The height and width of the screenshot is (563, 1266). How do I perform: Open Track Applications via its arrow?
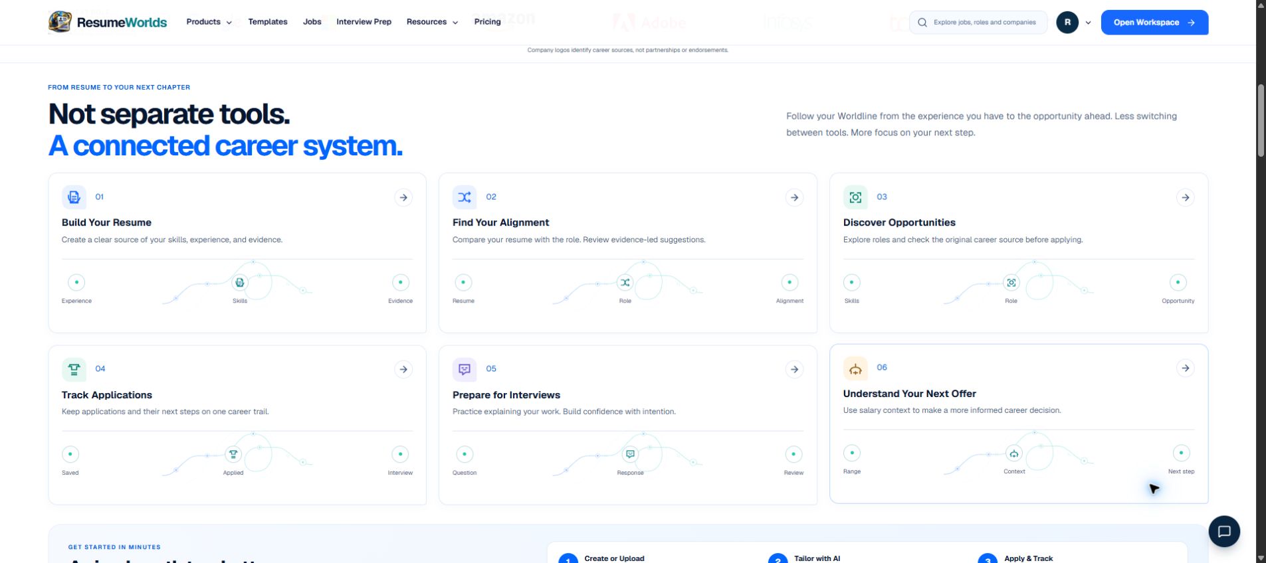(403, 369)
